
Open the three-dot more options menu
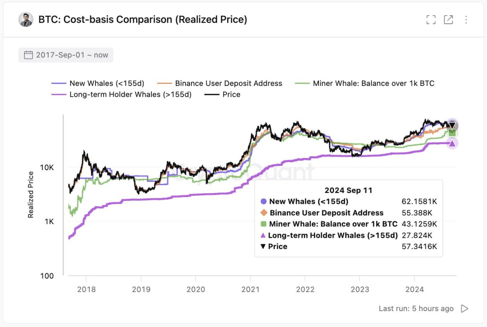tap(466, 20)
